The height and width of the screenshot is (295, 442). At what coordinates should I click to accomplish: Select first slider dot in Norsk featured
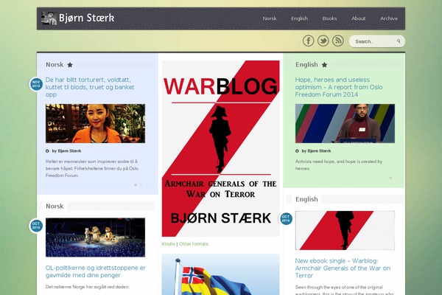coord(136,185)
